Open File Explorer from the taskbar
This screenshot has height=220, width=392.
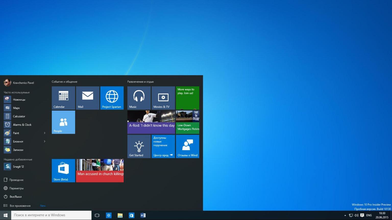point(120,215)
